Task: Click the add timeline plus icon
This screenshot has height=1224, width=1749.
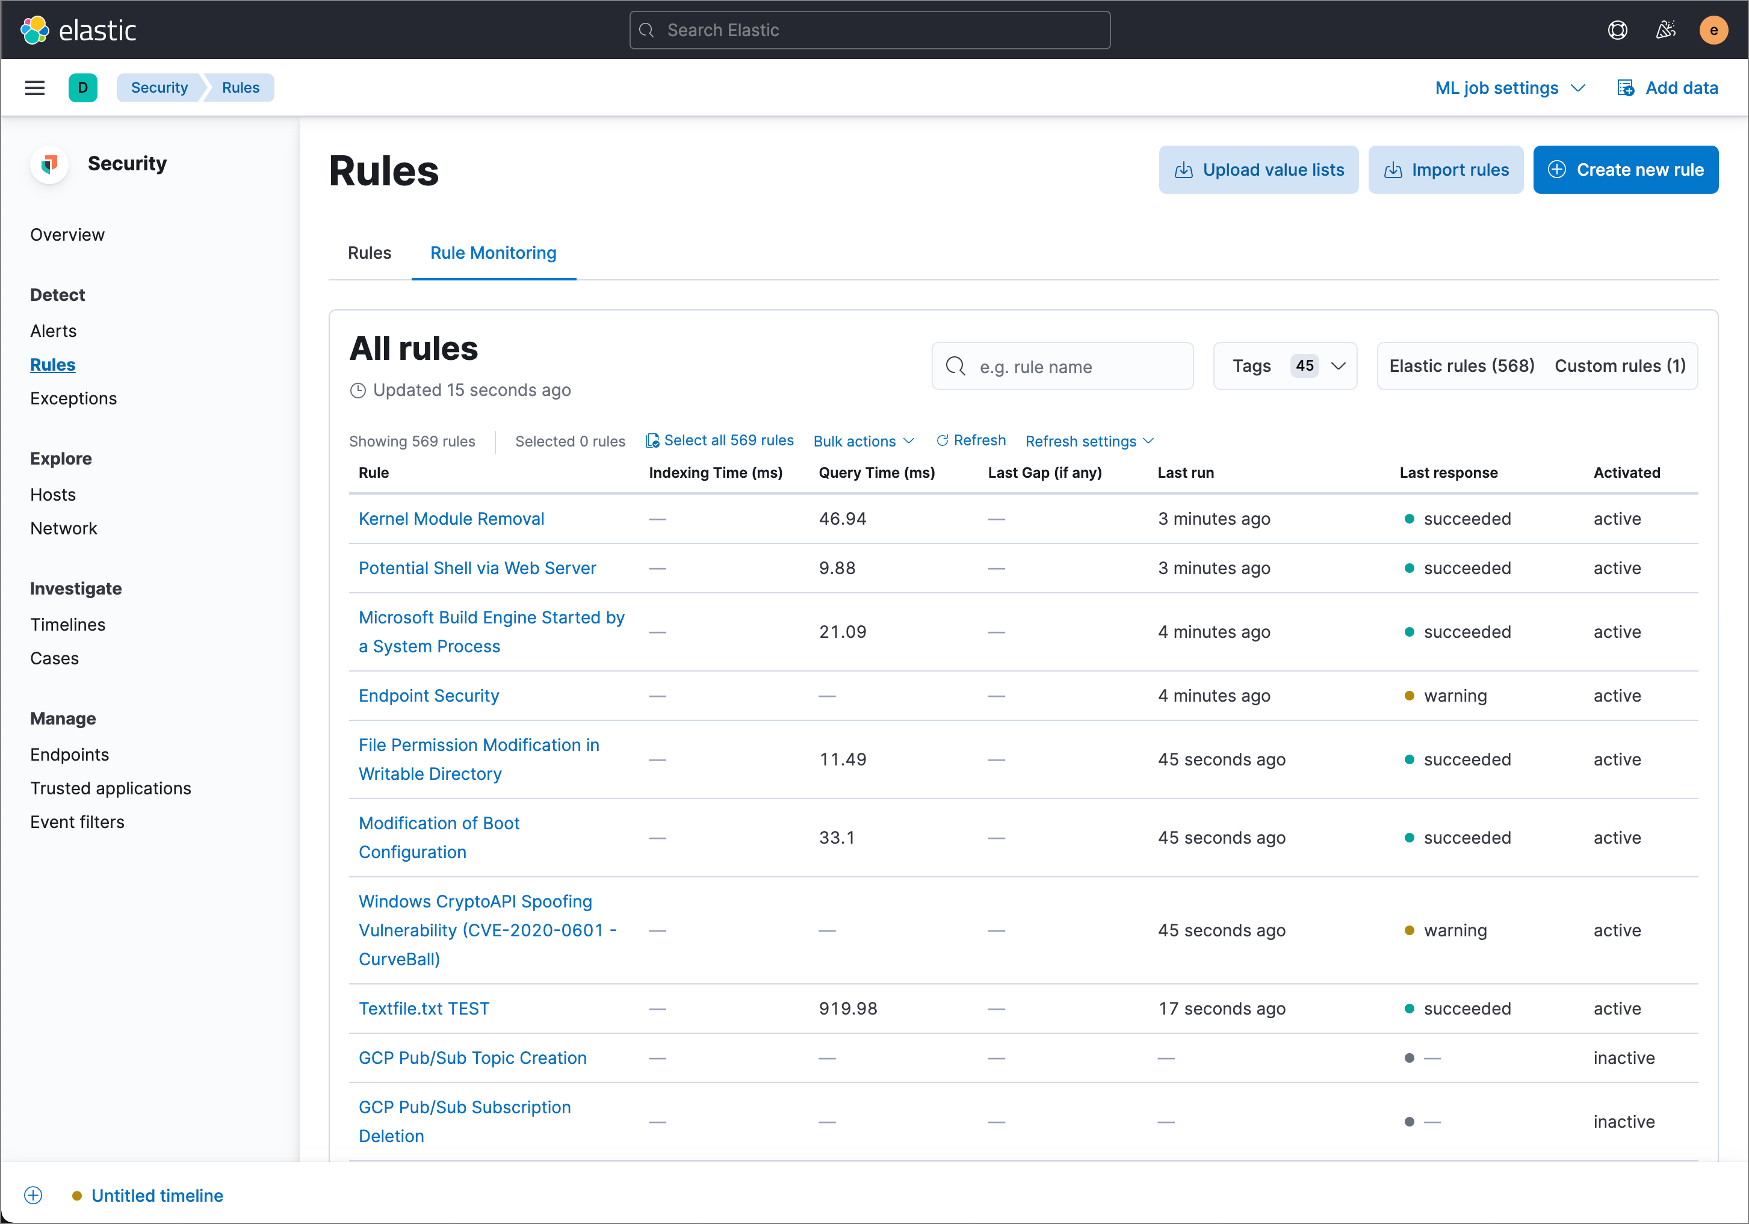Action: [x=34, y=1195]
